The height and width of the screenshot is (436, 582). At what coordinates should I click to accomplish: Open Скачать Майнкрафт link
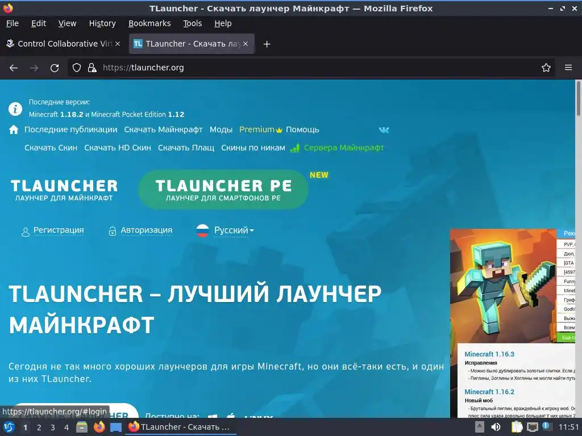(x=163, y=129)
